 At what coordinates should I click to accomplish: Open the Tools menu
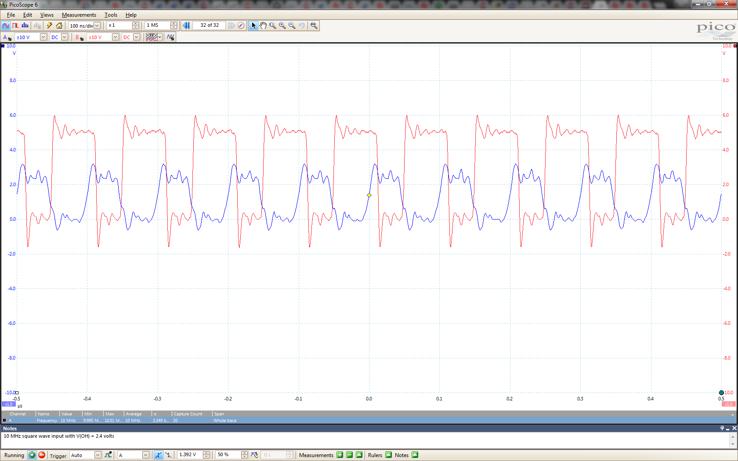pos(111,15)
